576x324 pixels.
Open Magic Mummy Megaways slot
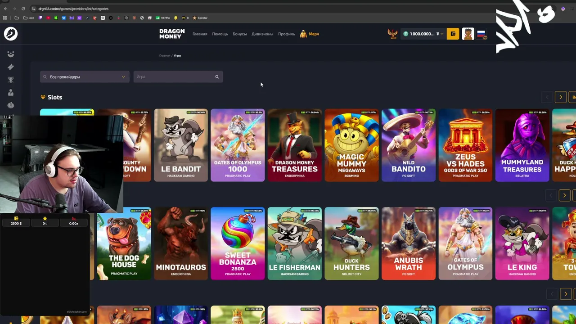tap(351, 145)
